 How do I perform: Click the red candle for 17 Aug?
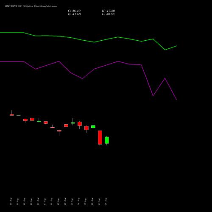tap(46, 123)
